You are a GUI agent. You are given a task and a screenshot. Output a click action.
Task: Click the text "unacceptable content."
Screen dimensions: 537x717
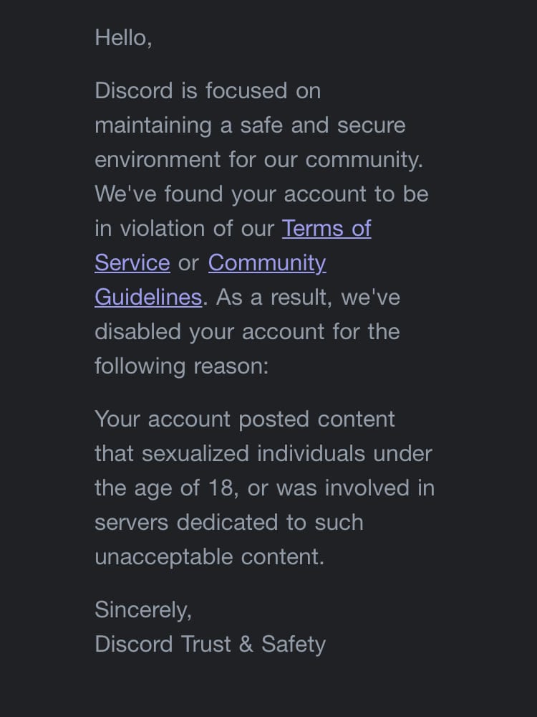pyautogui.click(x=209, y=557)
